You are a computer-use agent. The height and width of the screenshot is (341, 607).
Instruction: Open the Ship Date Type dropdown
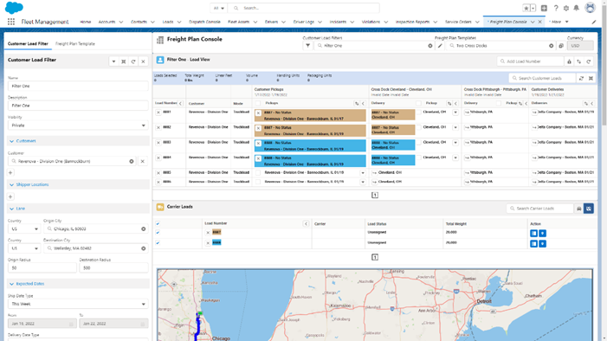(78, 304)
